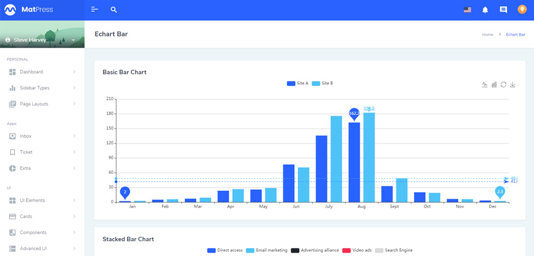Toggle Direct access legend item
Image resolution: width=534 pixels, height=256 pixels.
point(225,250)
